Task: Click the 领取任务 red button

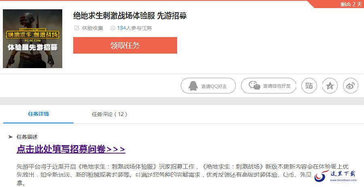Action: [125, 46]
